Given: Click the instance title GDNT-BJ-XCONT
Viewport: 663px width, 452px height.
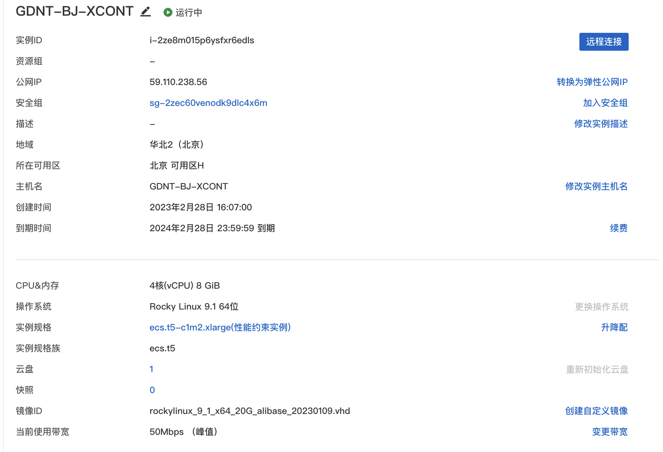Looking at the screenshot, I should (x=73, y=10).
